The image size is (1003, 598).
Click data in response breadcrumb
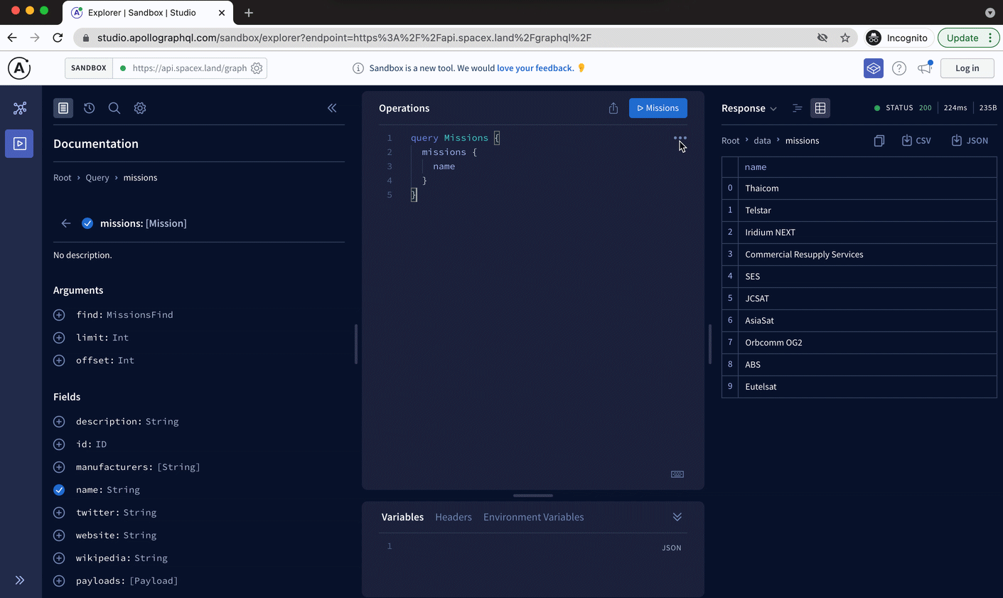[x=762, y=141]
